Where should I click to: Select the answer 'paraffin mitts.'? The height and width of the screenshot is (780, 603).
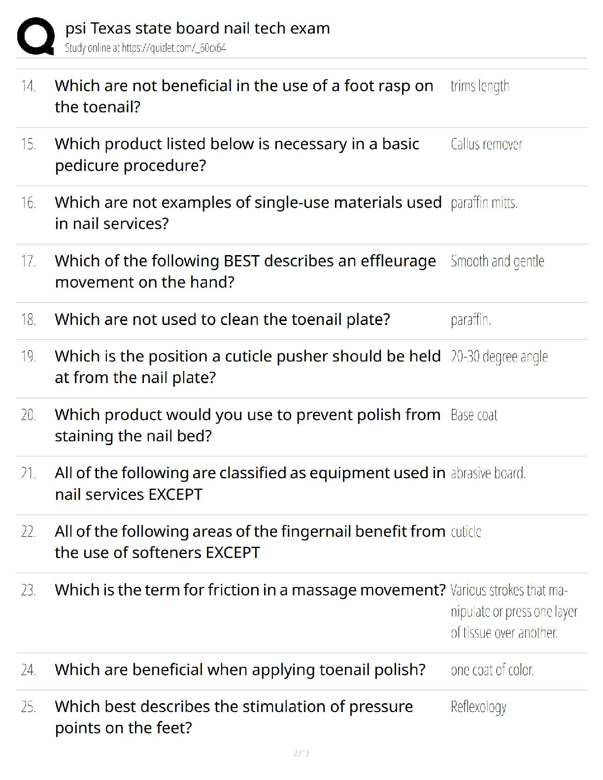(x=484, y=203)
